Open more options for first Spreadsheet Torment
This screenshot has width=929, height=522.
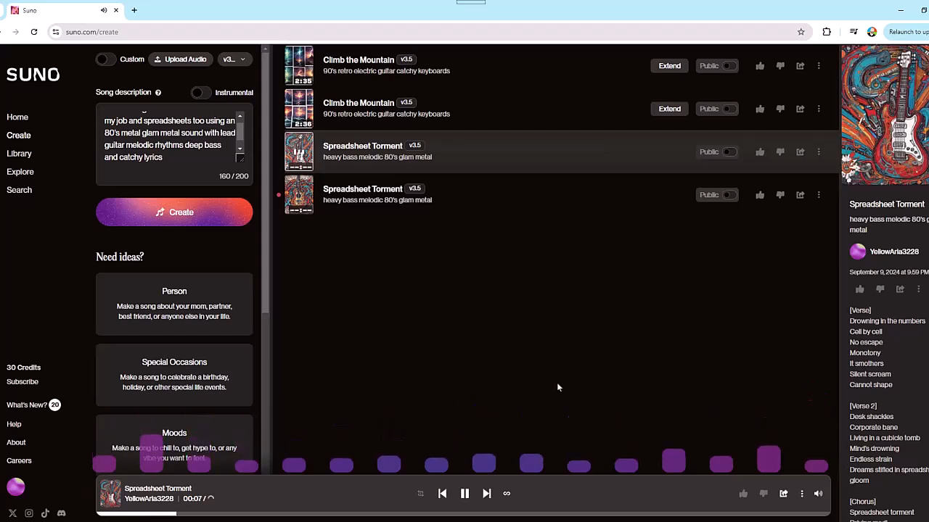point(819,152)
